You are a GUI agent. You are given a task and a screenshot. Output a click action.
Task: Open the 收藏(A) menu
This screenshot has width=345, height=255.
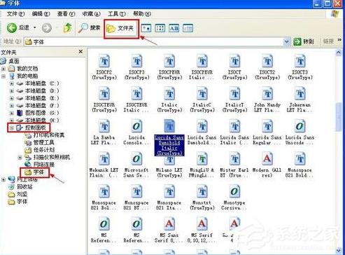click(91, 14)
